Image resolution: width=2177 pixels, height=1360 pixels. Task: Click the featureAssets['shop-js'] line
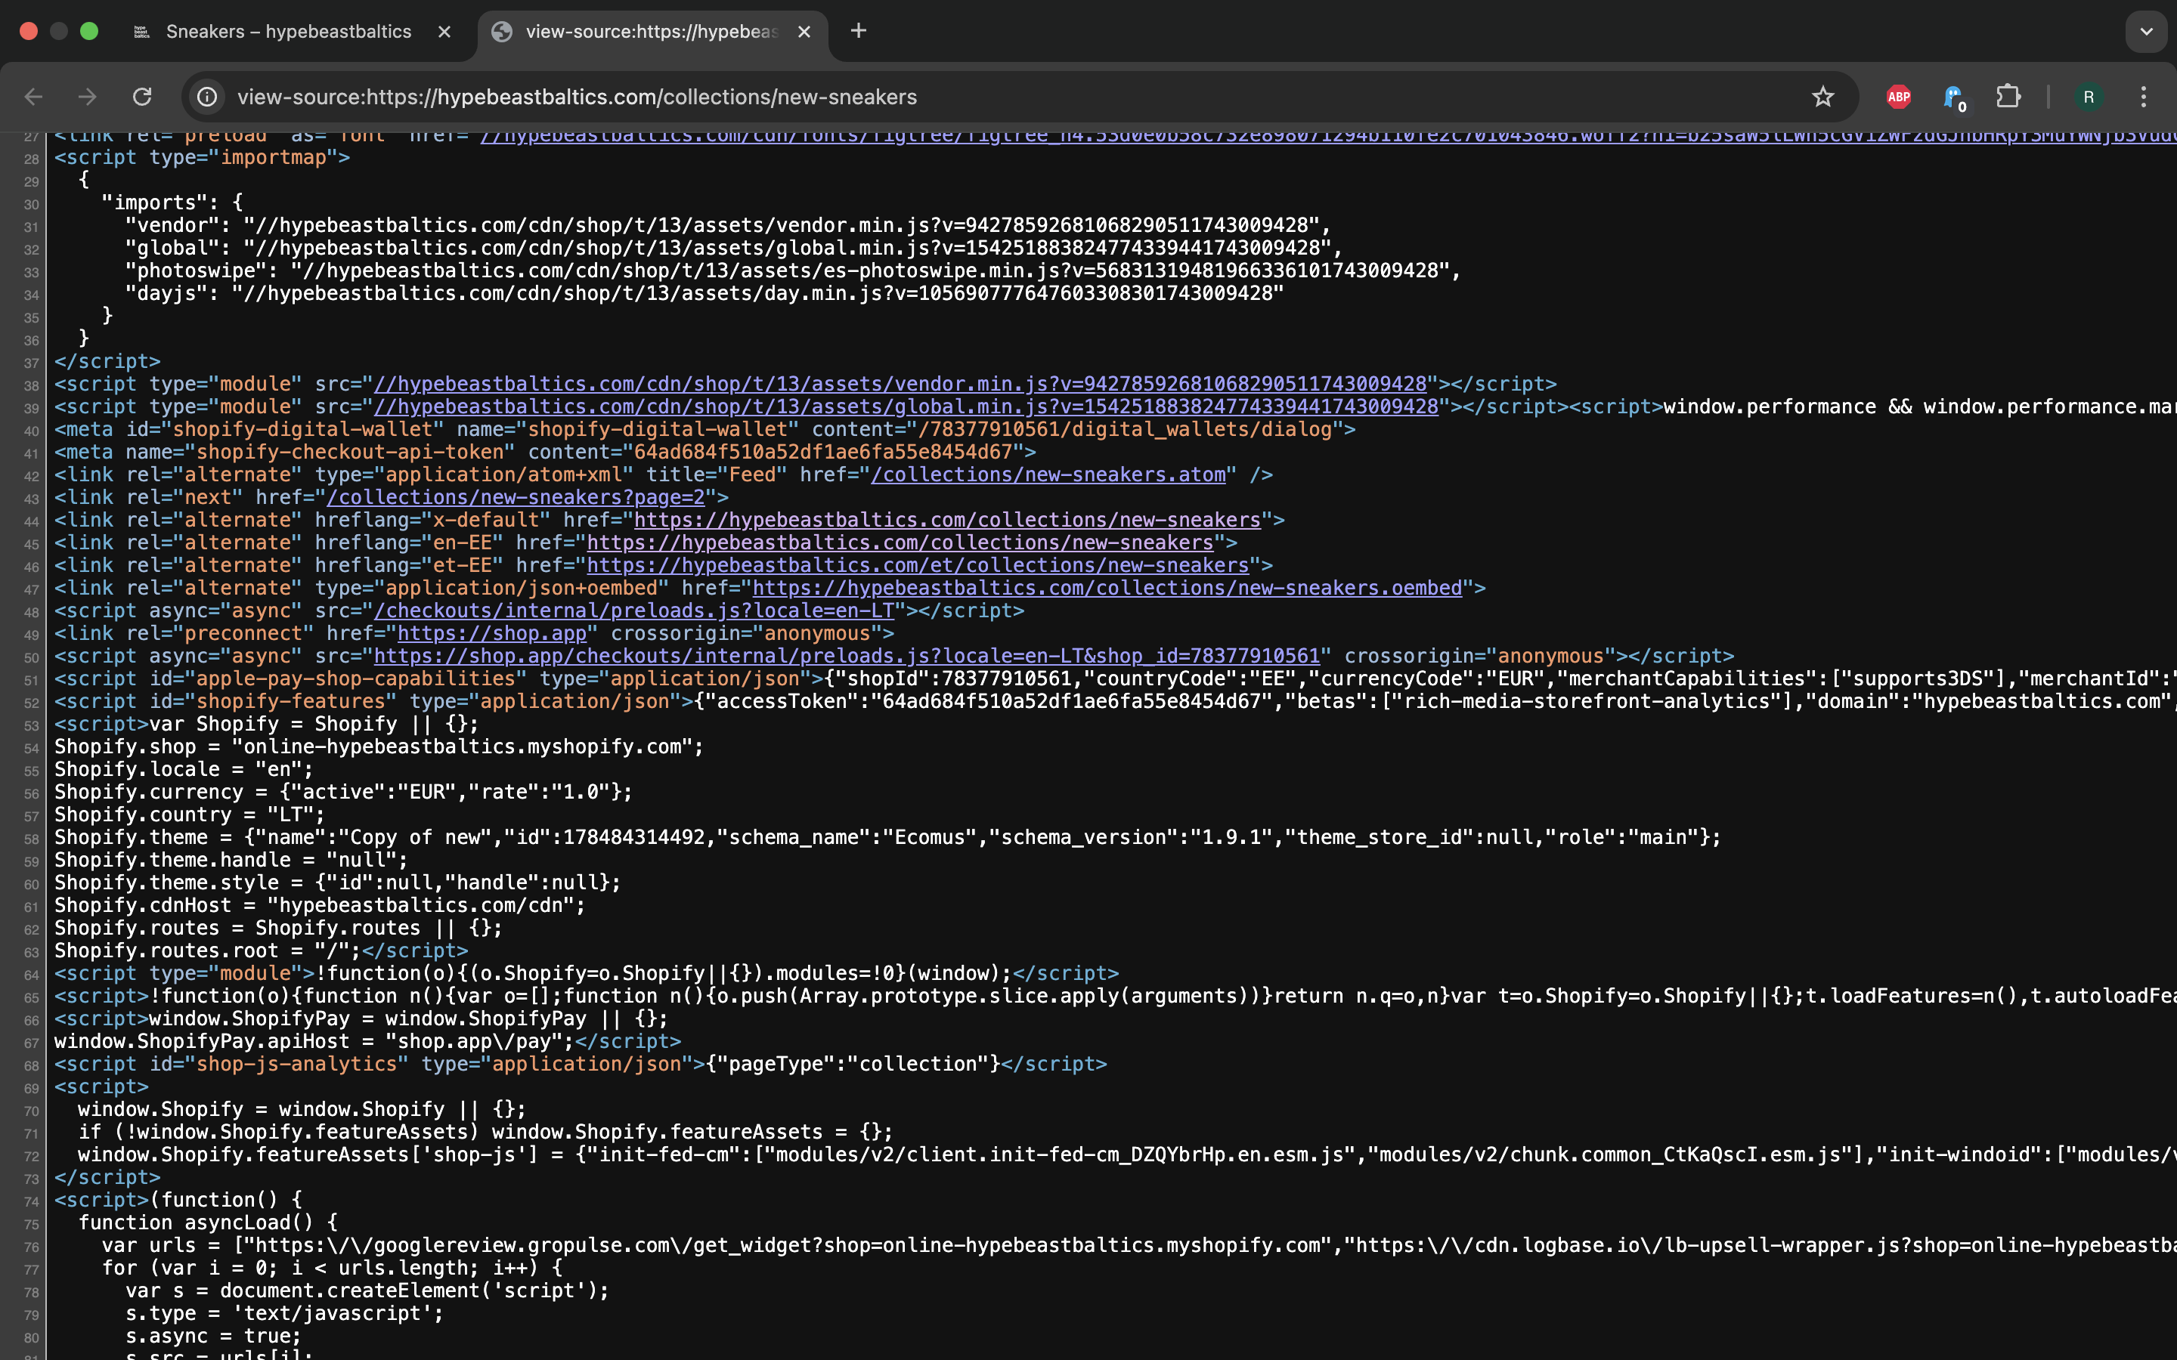click(1127, 1155)
